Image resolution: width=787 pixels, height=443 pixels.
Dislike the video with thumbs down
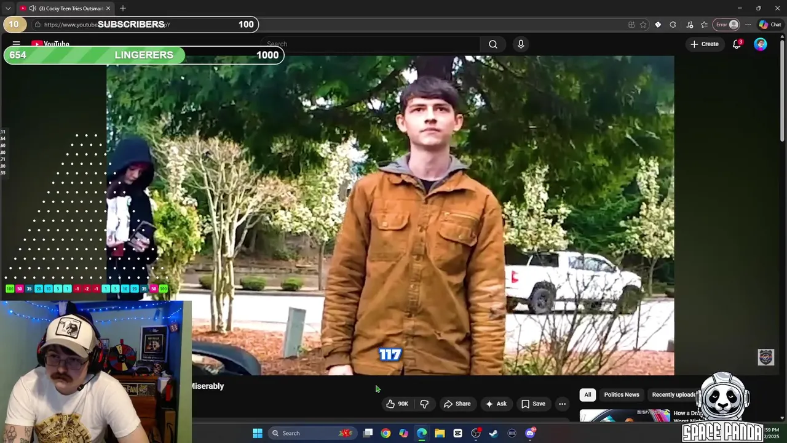(424, 404)
